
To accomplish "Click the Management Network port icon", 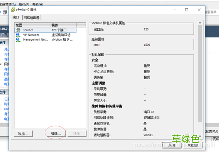I will click(18, 40).
